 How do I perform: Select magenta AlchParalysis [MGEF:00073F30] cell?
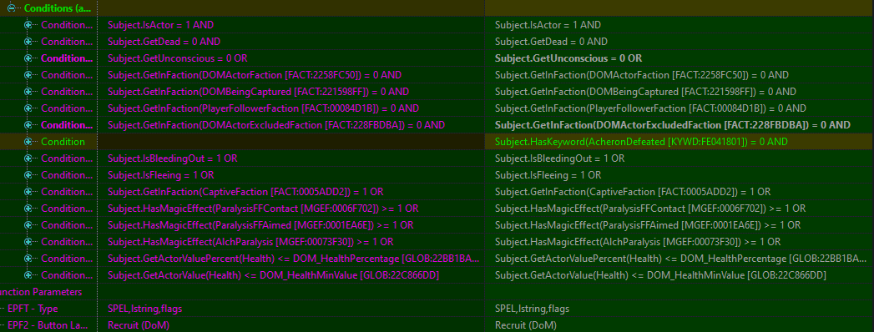click(250, 242)
